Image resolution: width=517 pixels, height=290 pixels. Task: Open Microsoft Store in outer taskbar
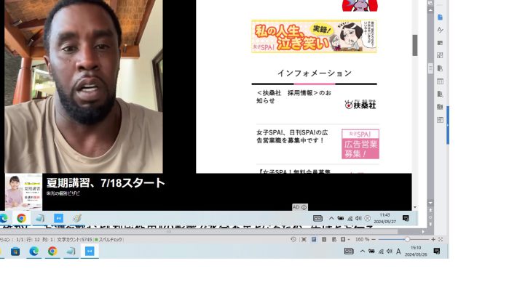[15, 251]
